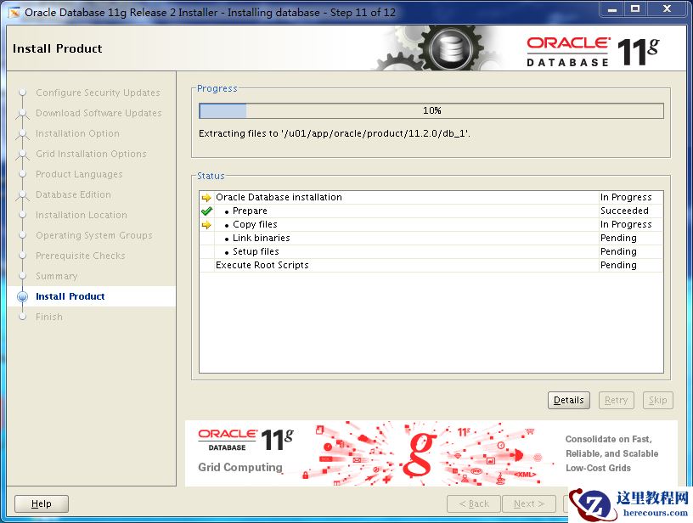Click the Skip button

pos(657,400)
